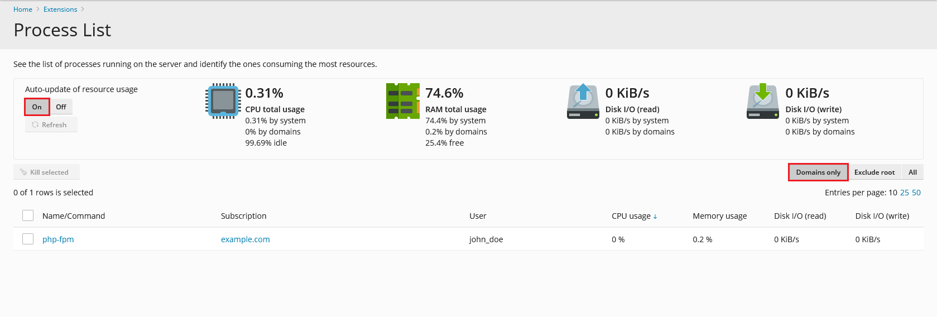The image size is (937, 317).
Task: Set entries per page to 25
Action: 904,193
